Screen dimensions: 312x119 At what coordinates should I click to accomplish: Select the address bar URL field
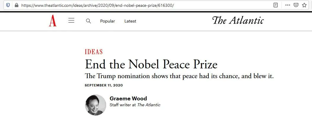point(118,5)
